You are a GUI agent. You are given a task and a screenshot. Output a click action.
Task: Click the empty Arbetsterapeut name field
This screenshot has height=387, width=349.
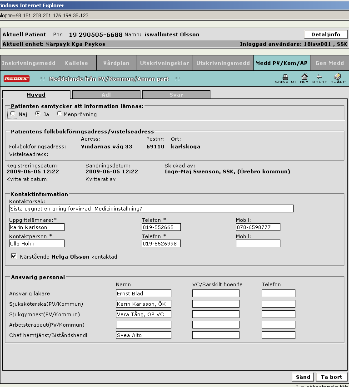(x=144, y=324)
